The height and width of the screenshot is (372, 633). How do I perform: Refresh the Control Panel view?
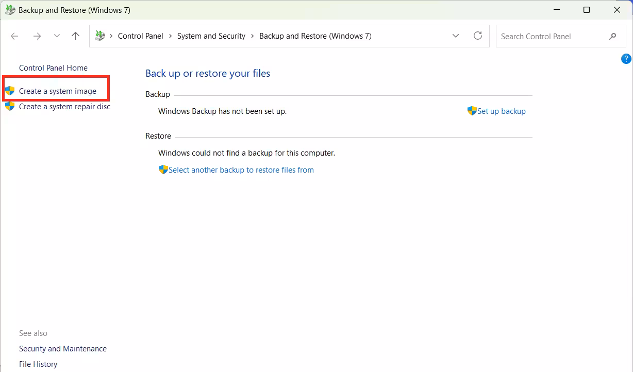click(478, 36)
